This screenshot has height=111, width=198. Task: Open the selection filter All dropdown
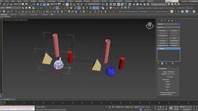(17, 4)
